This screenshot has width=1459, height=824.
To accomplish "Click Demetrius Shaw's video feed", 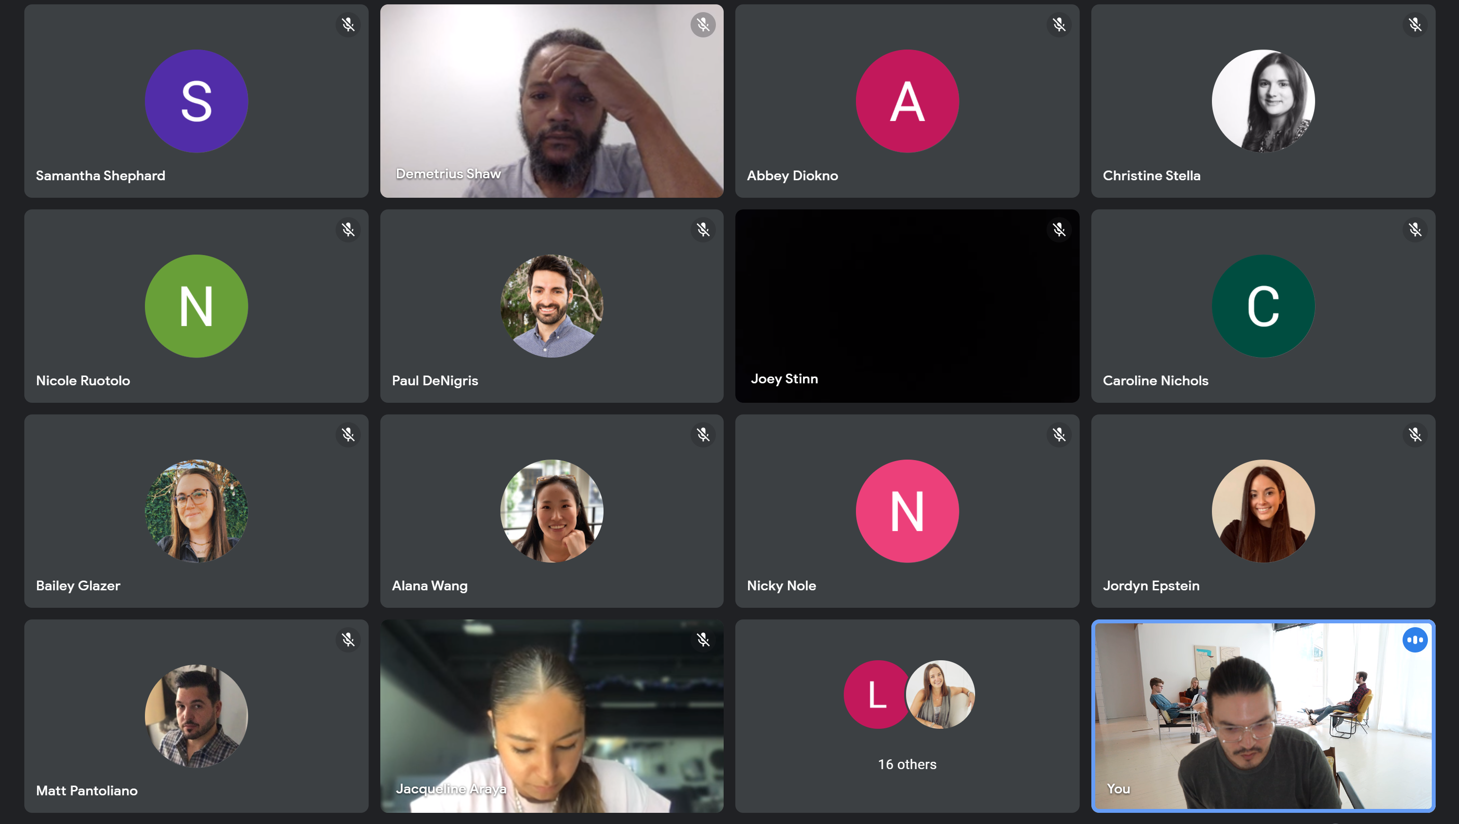I will click(552, 102).
